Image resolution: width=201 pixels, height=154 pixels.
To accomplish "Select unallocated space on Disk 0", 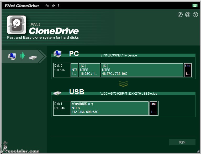I will (x=188, y=70).
